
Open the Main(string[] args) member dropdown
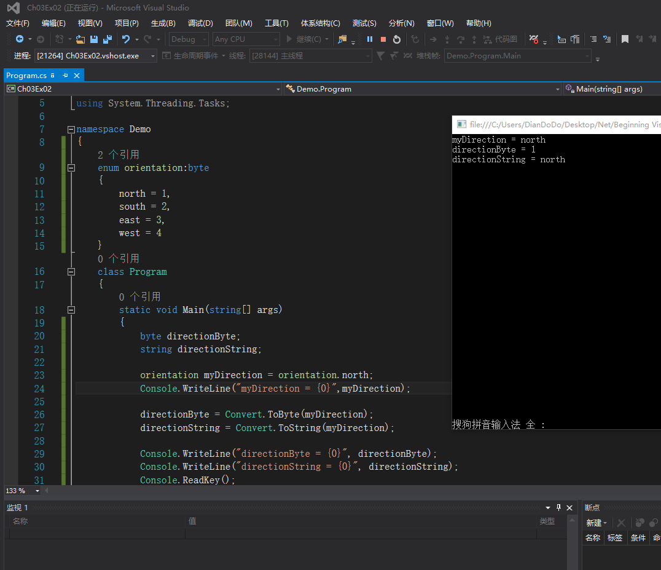[612, 89]
